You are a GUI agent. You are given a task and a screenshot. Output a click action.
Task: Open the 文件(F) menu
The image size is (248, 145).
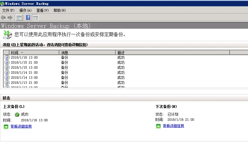(8, 10)
